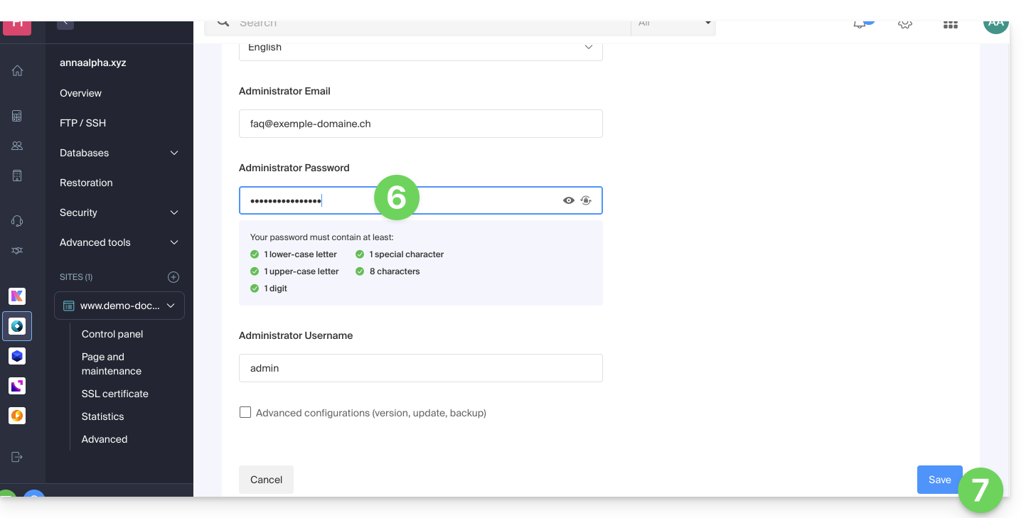This screenshot has width=1031, height=518.
Task: Go to SSL certificate page
Action: tap(114, 394)
